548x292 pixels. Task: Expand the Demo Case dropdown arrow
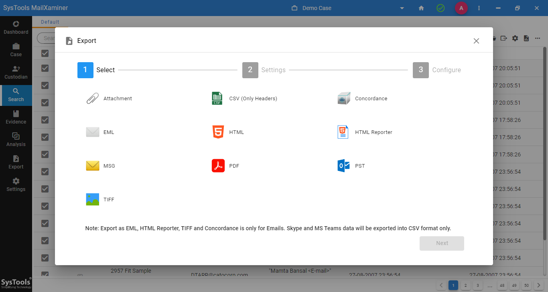[402, 8]
